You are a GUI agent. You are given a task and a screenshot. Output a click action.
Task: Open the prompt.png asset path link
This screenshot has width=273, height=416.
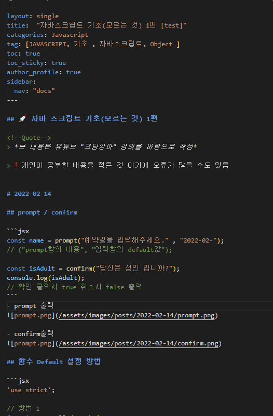tap(136, 315)
